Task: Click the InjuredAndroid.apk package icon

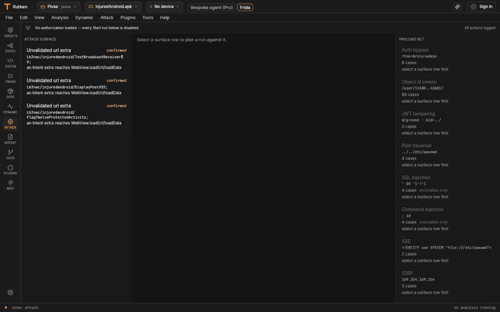Action: coord(91,7)
